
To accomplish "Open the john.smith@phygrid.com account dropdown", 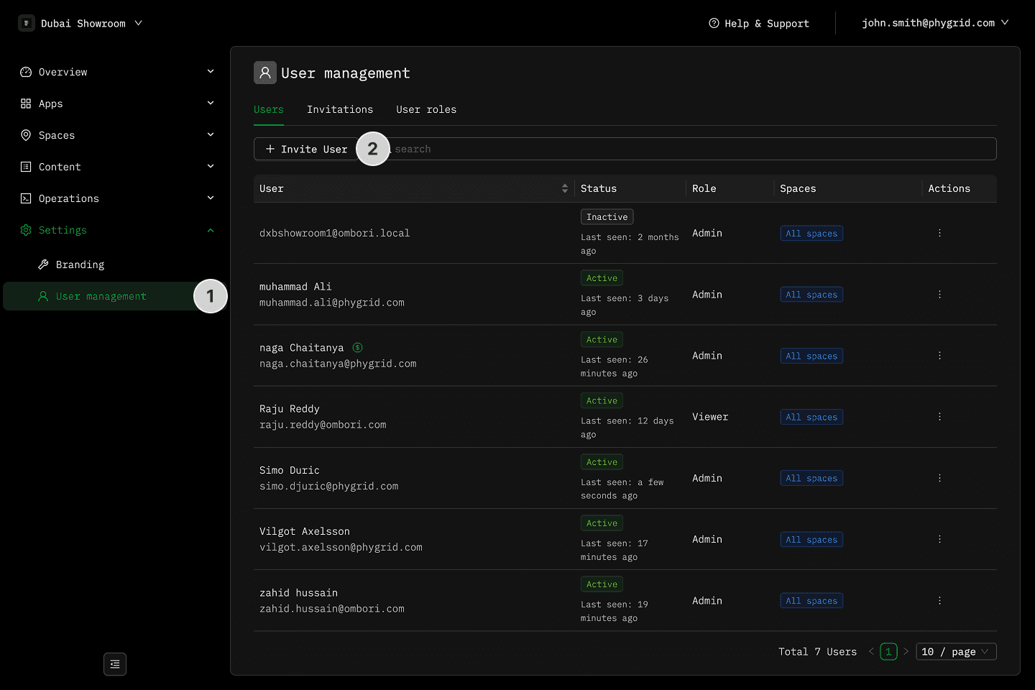I will pyautogui.click(x=935, y=23).
